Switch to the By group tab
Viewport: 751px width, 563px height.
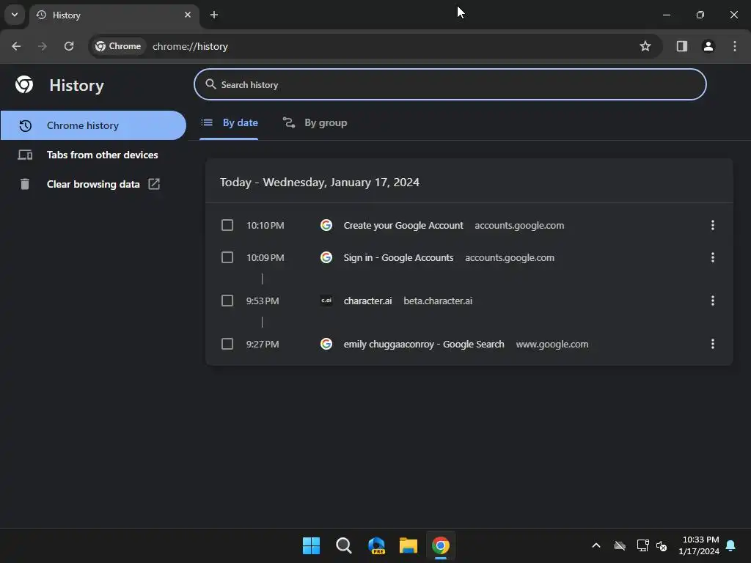[x=315, y=123]
